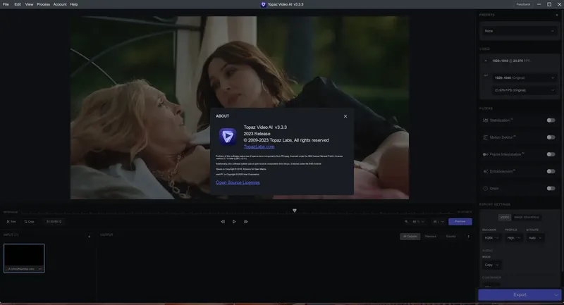The image size is (564, 305).
Task: Open the View menu
Action: click(x=29, y=4)
